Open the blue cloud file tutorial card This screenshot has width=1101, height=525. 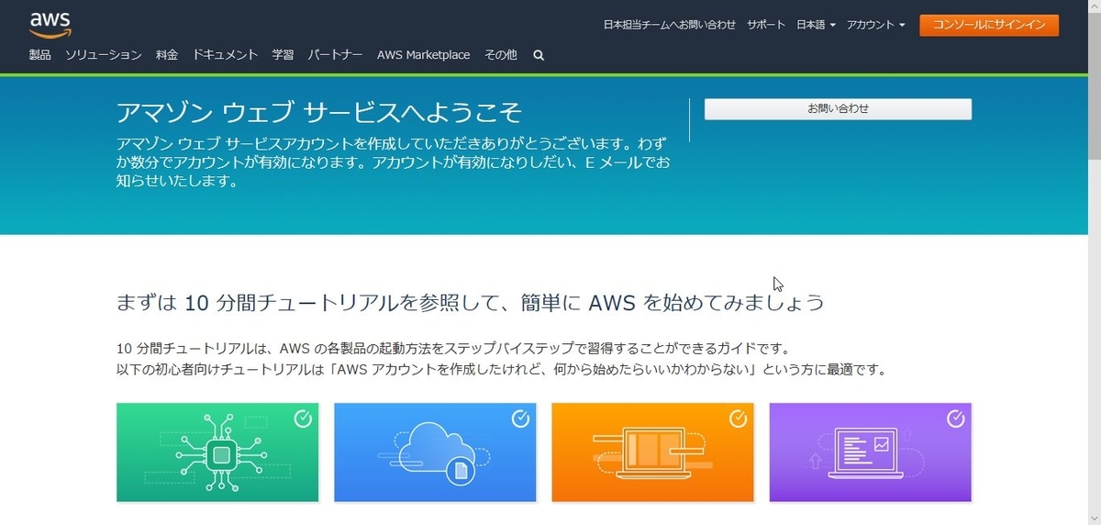pyautogui.click(x=435, y=452)
